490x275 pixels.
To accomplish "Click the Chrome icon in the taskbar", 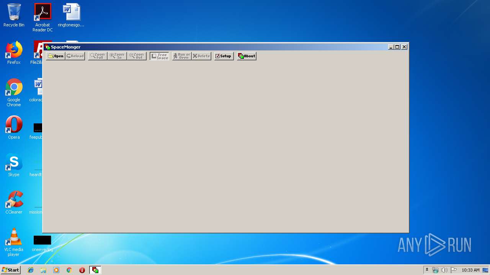I will coord(69,270).
